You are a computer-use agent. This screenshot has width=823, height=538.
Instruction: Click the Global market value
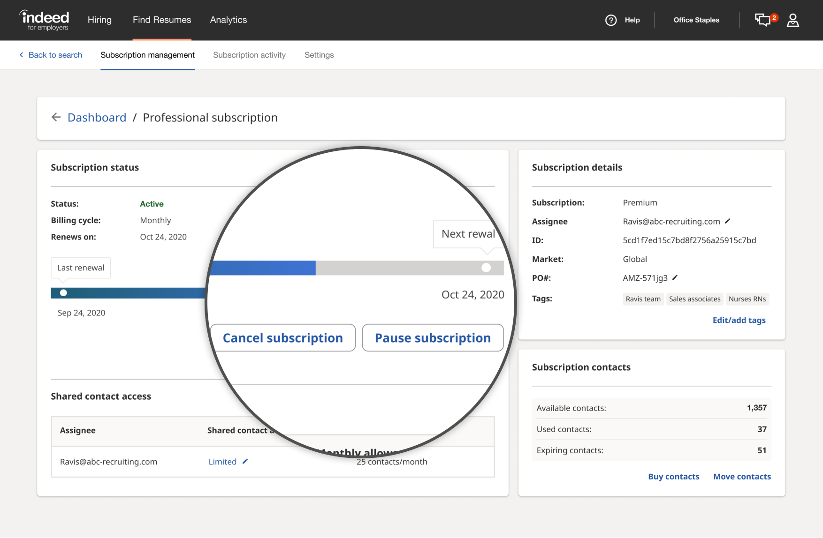click(634, 259)
